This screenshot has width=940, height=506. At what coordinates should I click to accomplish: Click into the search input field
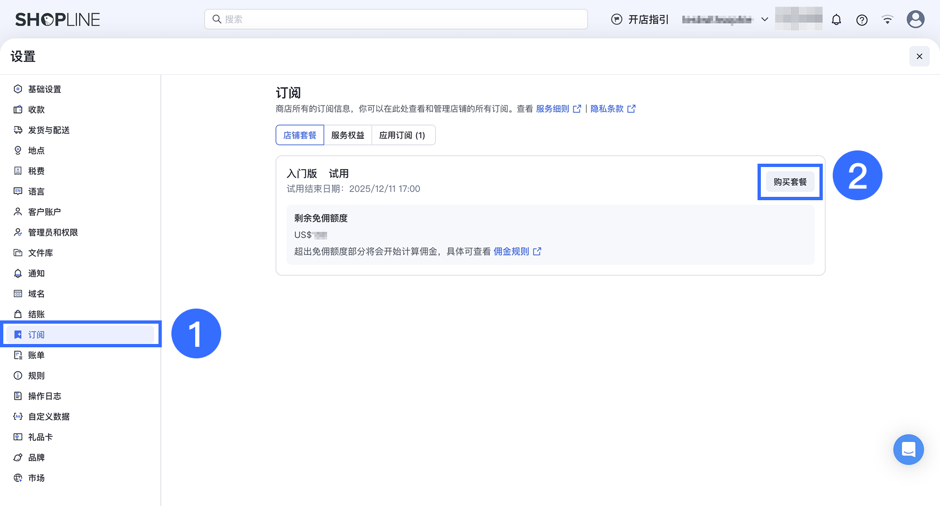tap(396, 19)
